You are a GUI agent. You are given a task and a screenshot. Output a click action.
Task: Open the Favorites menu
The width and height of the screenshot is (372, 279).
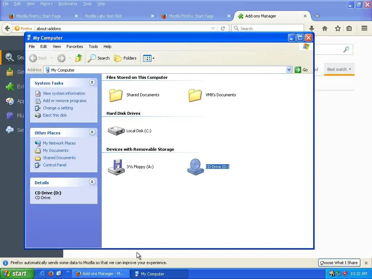74,46
